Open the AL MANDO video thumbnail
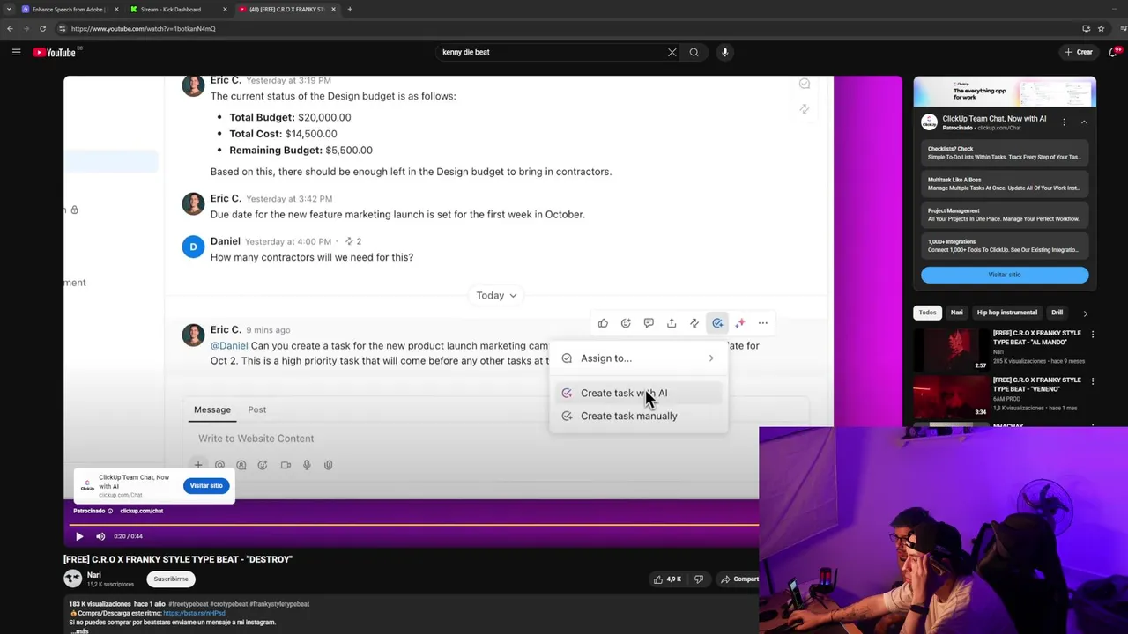This screenshot has height=634, width=1128. 952,349
